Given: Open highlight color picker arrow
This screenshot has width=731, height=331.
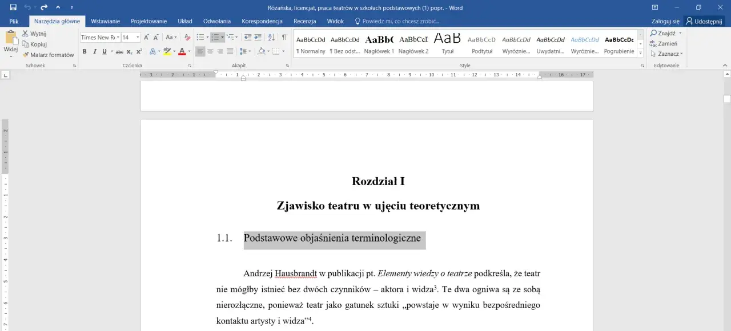Looking at the screenshot, I should 174,51.
